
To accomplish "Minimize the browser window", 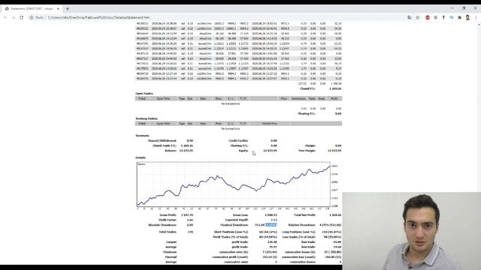I will (x=452, y=8).
